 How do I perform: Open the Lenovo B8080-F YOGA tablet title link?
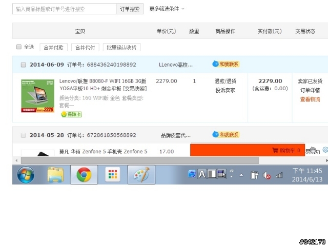pyautogui.click(x=103, y=85)
